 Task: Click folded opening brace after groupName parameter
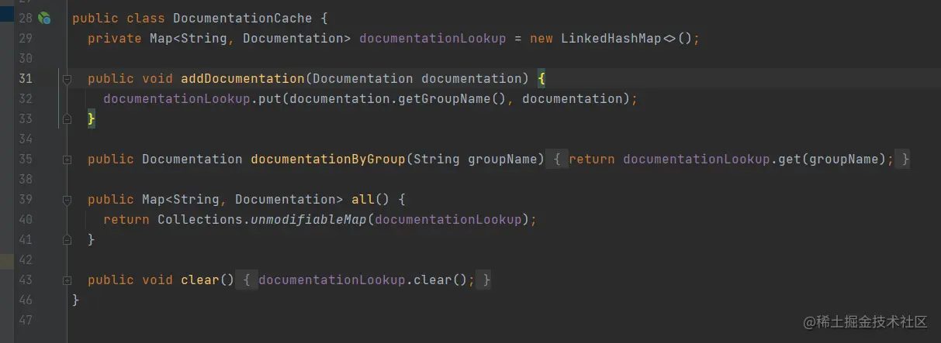[x=557, y=159]
